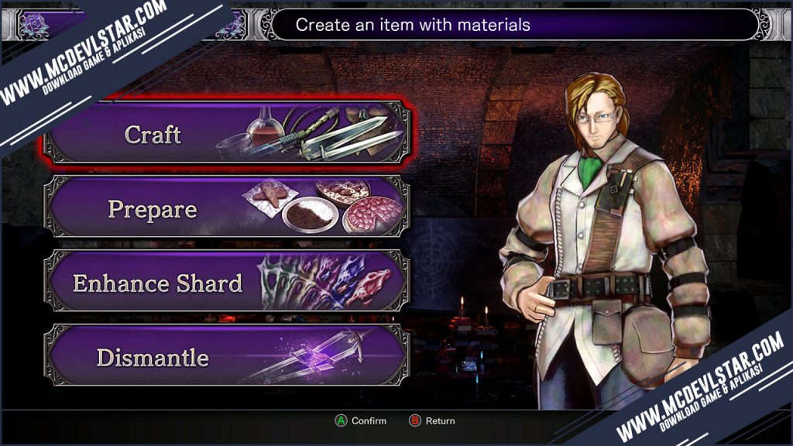Click the 'Create an item with materials' banner
This screenshot has width=793, height=446.
(515, 24)
